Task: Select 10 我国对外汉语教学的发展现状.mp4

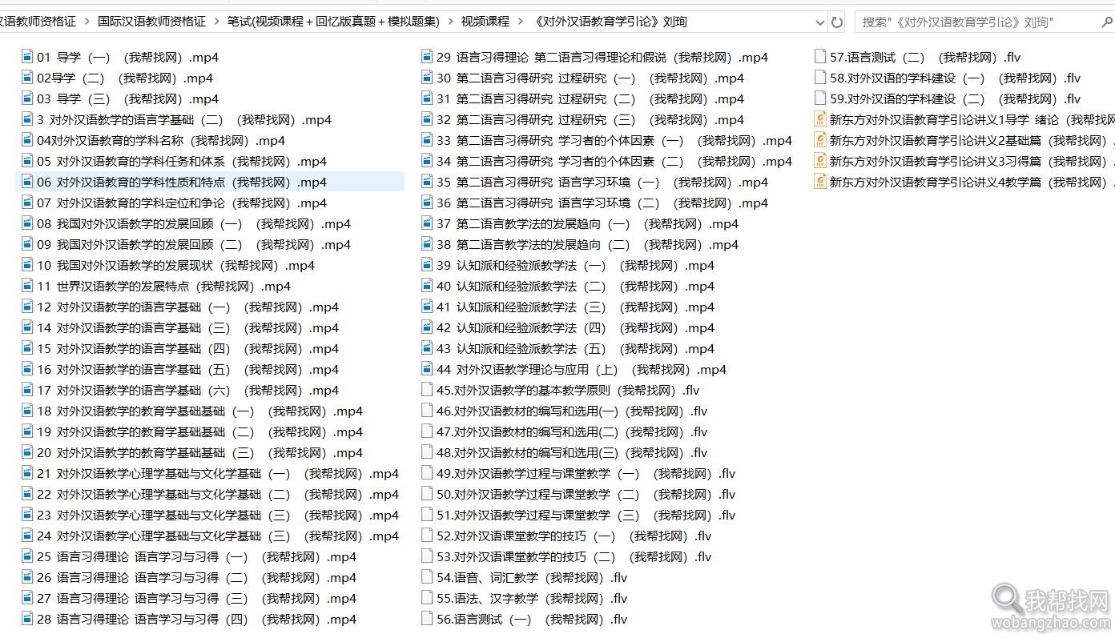Action: point(175,265)
